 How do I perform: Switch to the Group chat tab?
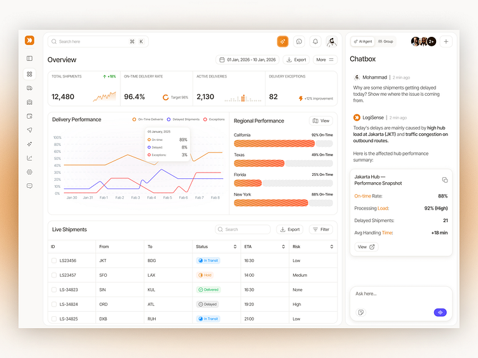pos(385,41)
